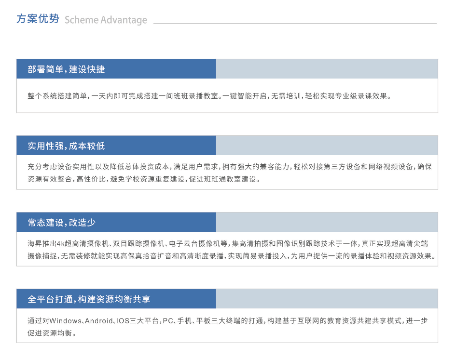
Task: Click the gray bar beside 实用性强,成本较低
Action: coord(327,146)
